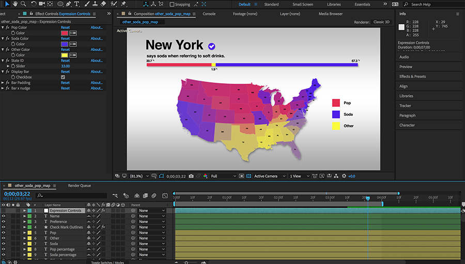Select the Rotation tool

34,4
